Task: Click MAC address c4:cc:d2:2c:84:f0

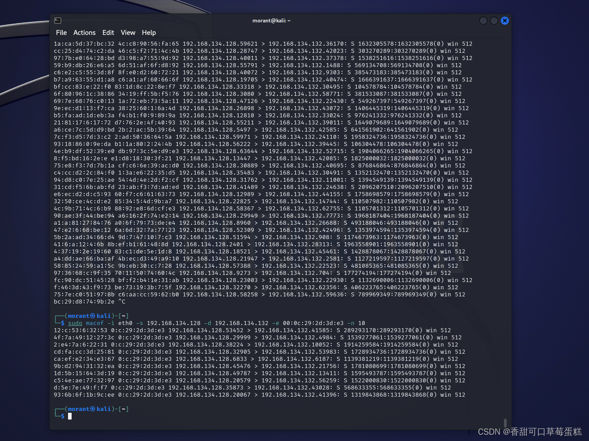Action: point(84,173)
